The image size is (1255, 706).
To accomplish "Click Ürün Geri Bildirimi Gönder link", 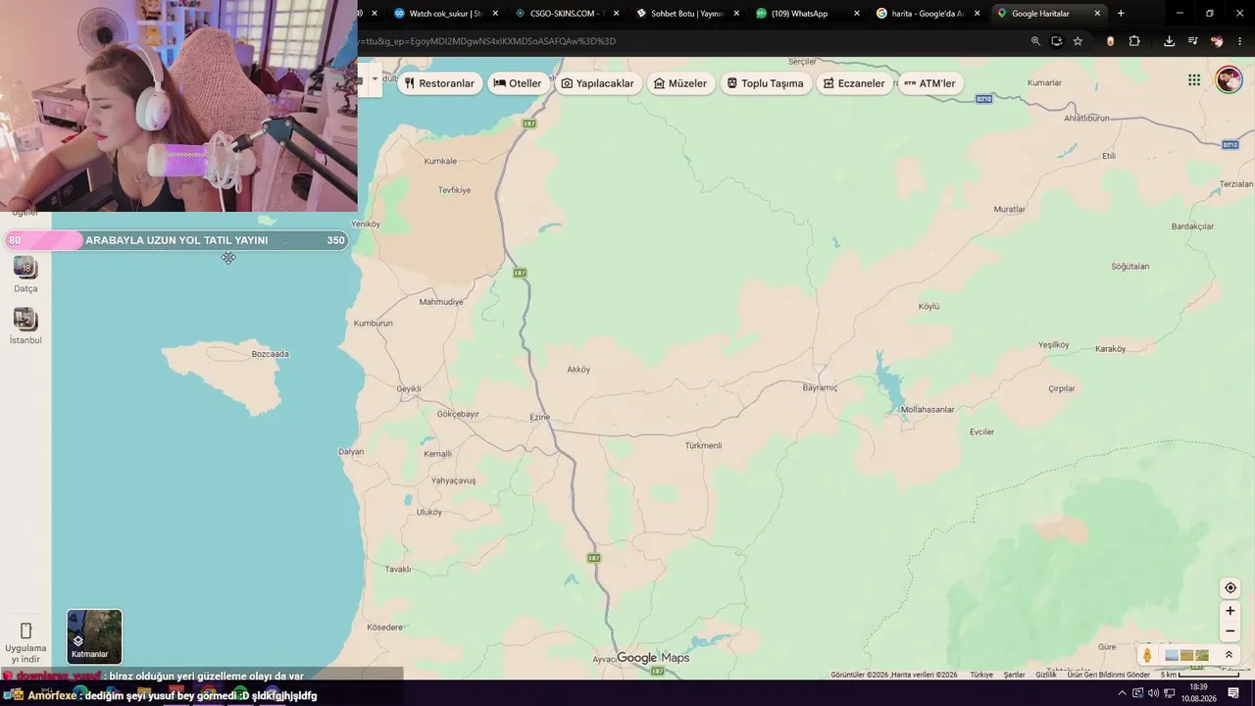I will [1109, 675].
